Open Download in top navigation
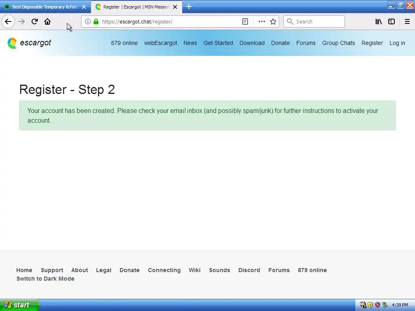The height and width of the screenshot is (311, 415). tap(252, 43)
